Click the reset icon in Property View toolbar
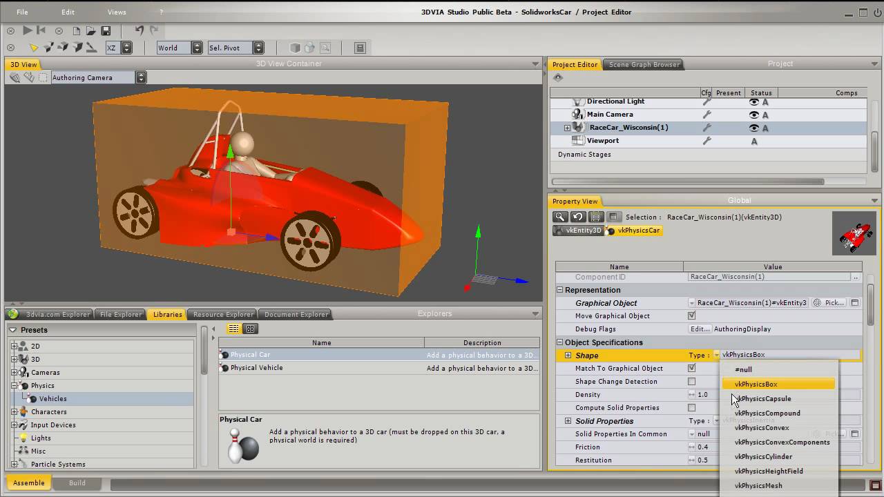 point(579,217)
